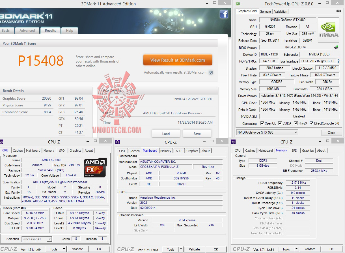Click the BIOS Version field 84.04.2F.00.74

(x=296, y=47)
